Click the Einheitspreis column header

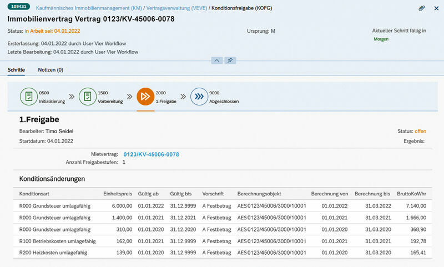pyautogui.click(x=117, y=194)
